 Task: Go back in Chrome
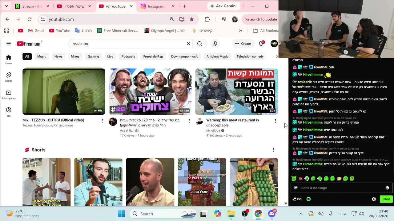(x=7, y=19)
